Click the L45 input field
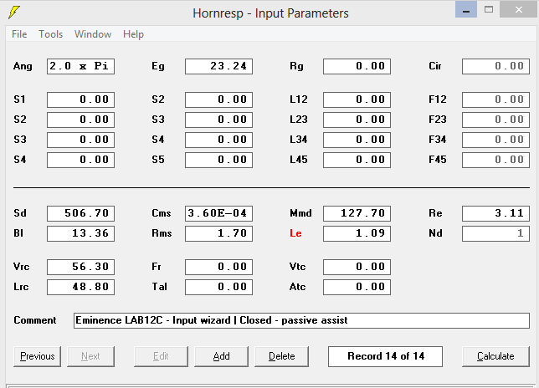539x388 pixels. (x=357, y=160)
